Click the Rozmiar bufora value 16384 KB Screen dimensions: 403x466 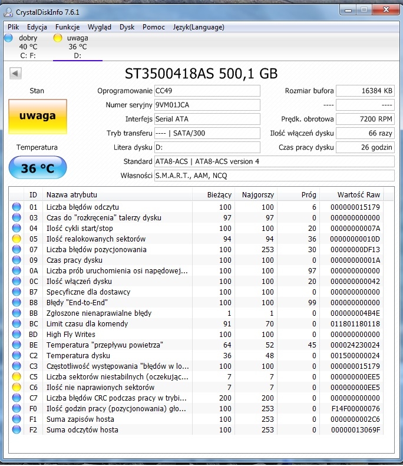365,91
